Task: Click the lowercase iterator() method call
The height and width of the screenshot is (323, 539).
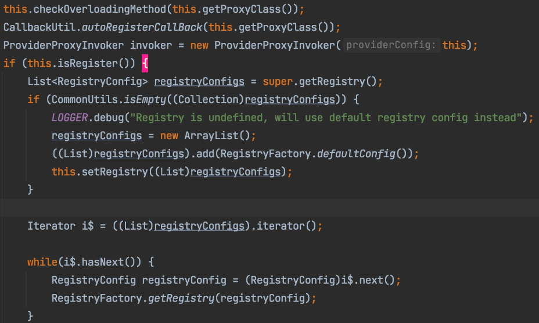Action: pos(287,226)
